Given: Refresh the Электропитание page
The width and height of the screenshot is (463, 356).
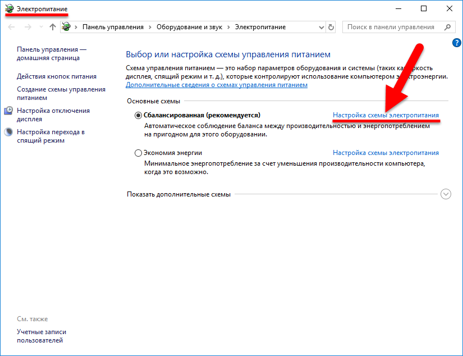Looking at the screenshot, I should [331, 27].
